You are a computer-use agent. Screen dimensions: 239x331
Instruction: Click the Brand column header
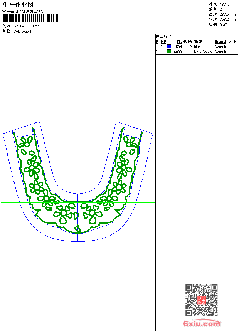220,42
